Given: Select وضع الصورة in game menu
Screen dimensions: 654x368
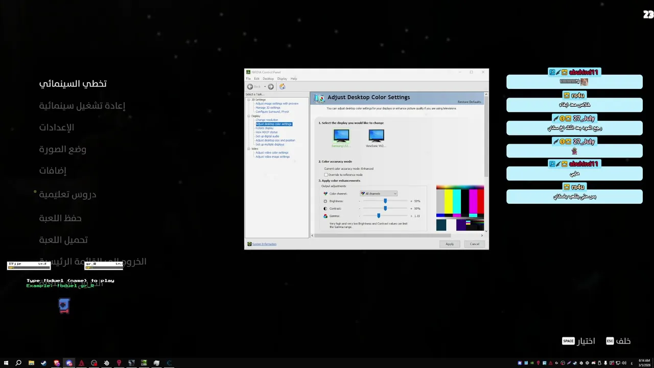Looking at the screenshot, I should coord(63,149).
